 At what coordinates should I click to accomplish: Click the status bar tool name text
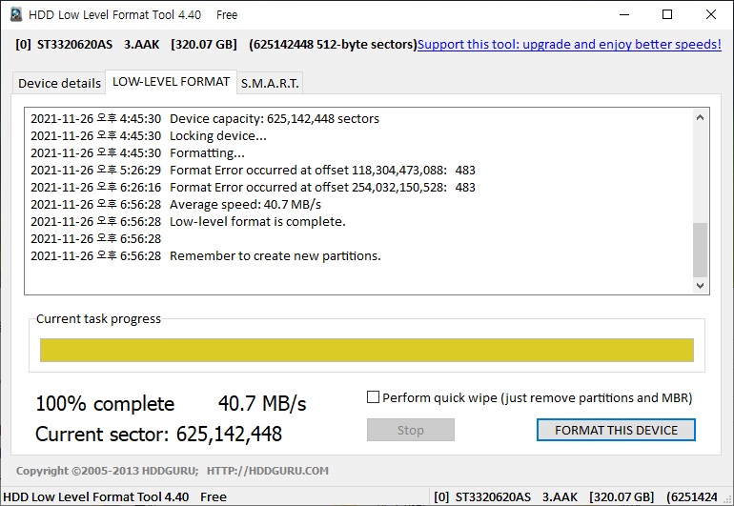[114, 497]
